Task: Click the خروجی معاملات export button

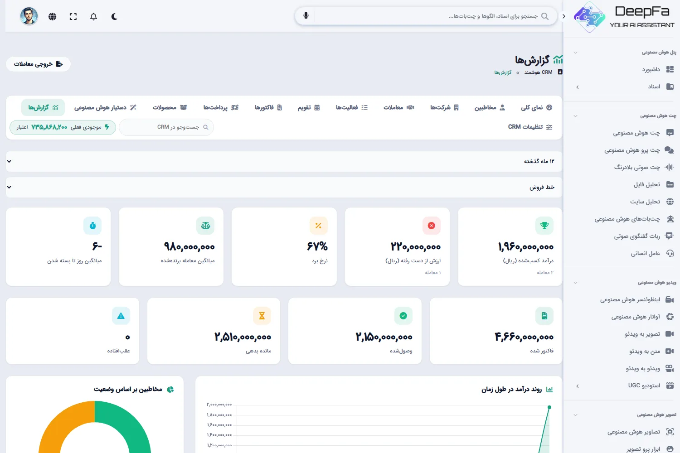Action: (39, 64)
